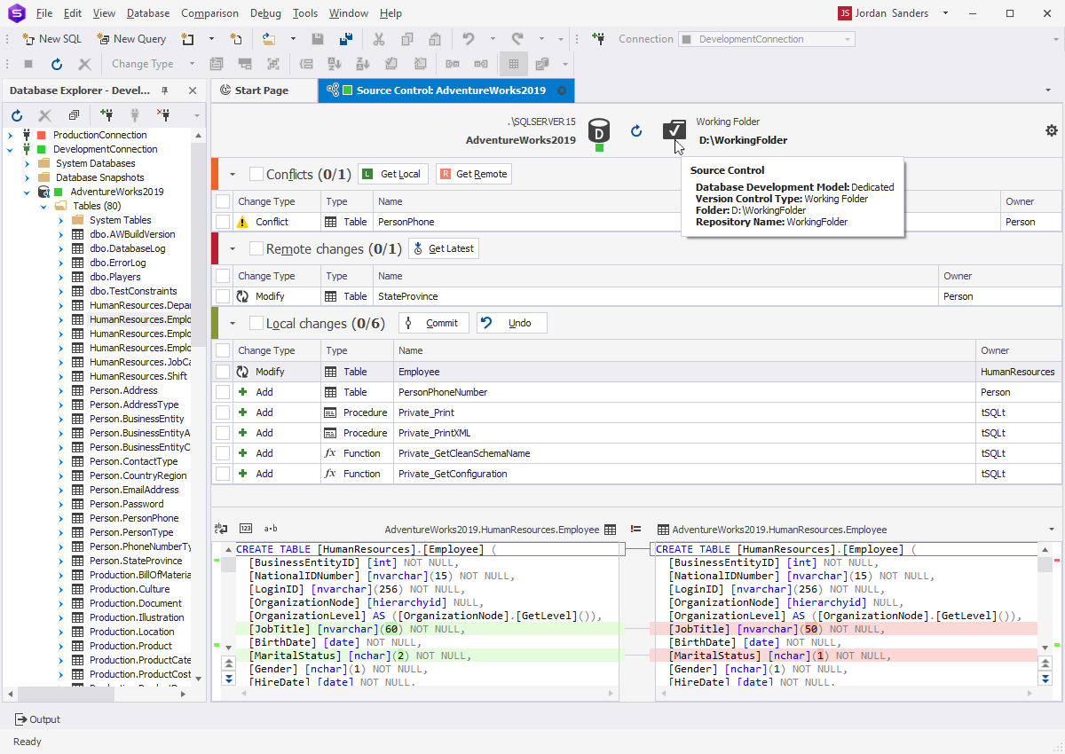Viewport: 1065px width, 754px height.
Task: Check the PersonPhoneNumber row checkbox
Action: click(x=223, y=392)
